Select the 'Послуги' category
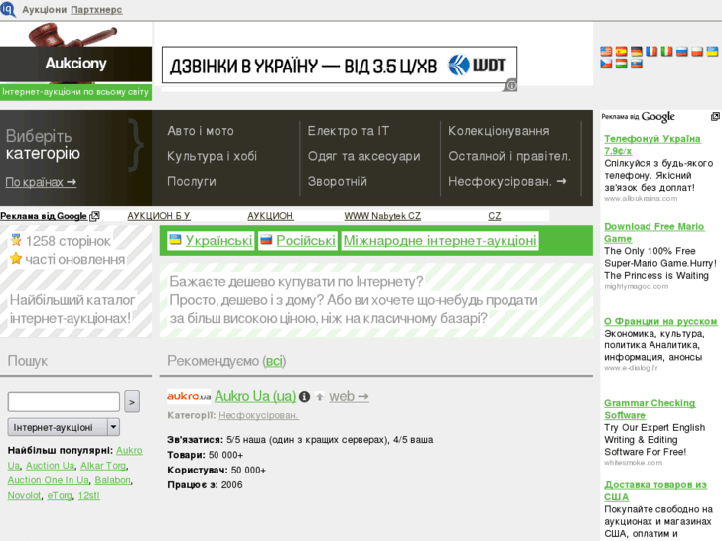 click(x=192, y=181)
